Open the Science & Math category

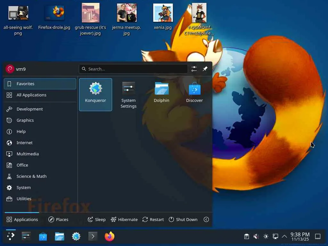40,176
